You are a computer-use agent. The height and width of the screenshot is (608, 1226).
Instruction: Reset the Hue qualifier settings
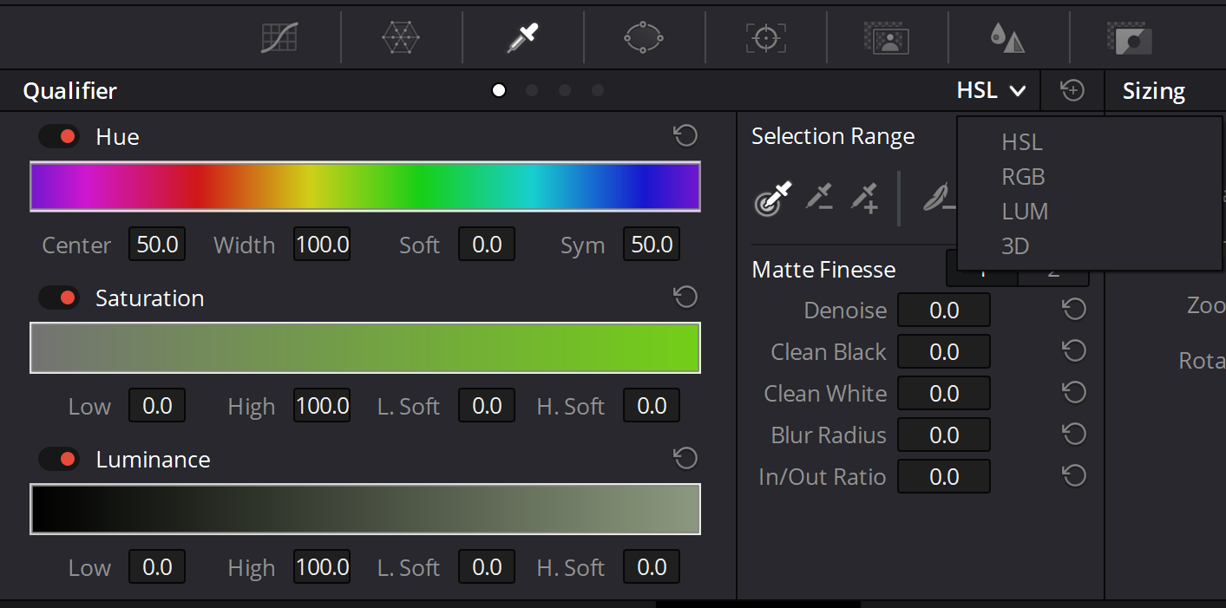click(685, 136)
